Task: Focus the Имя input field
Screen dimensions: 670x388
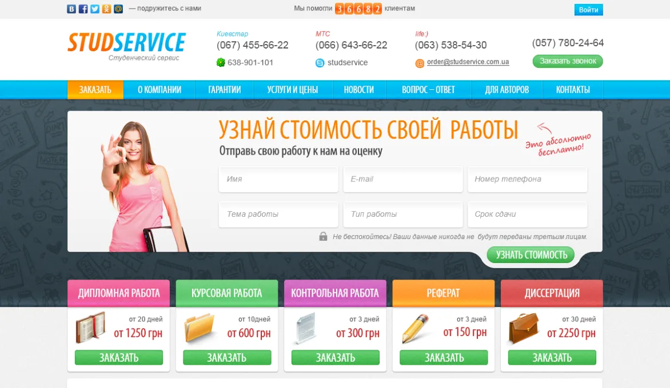Action: (278, 179)
